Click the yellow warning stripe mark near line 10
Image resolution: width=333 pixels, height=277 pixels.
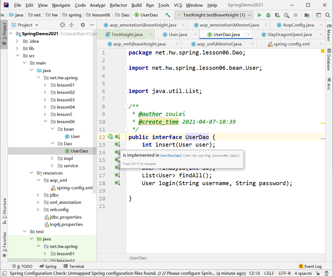pyautogui.click(x=323, y=123)
